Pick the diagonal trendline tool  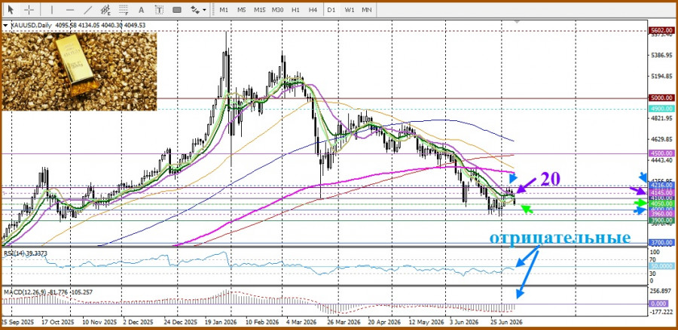click(x=87, y=10)
